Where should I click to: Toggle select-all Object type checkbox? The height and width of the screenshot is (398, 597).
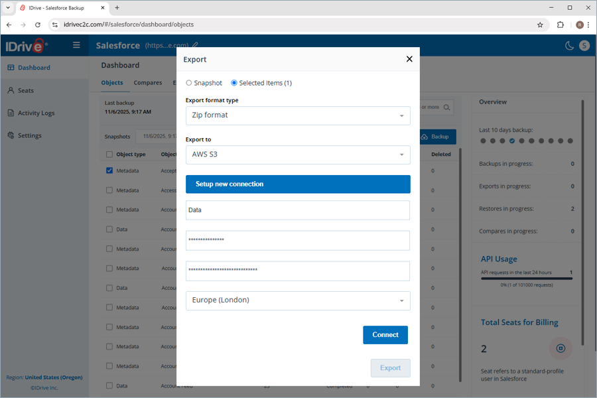109,155
